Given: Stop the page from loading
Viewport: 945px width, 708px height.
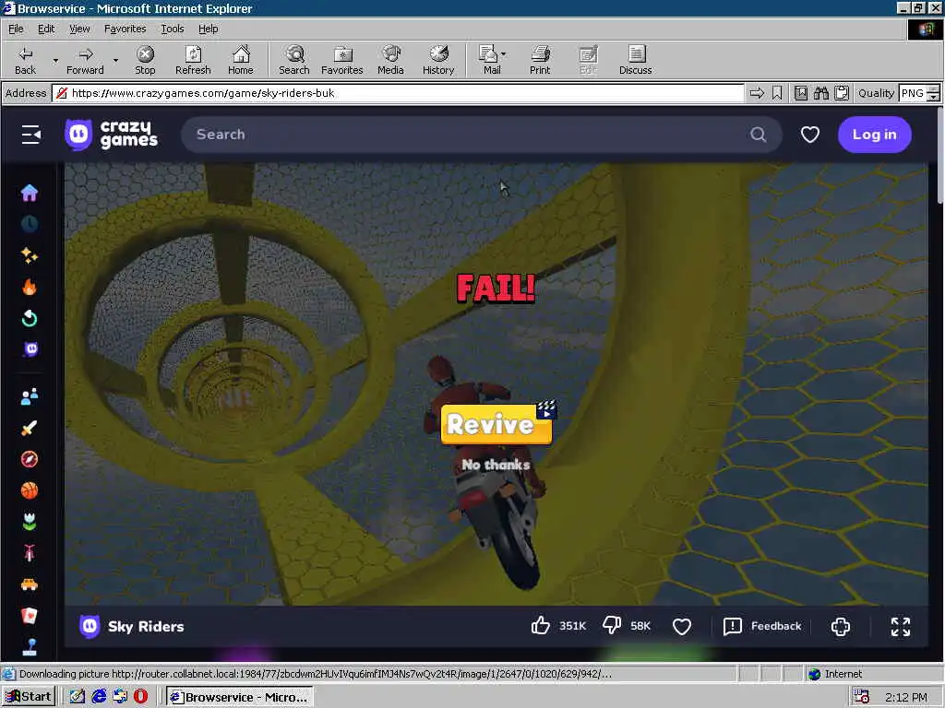Looking at the screenshot, I should pyautogui.click(x=145, y=60).
